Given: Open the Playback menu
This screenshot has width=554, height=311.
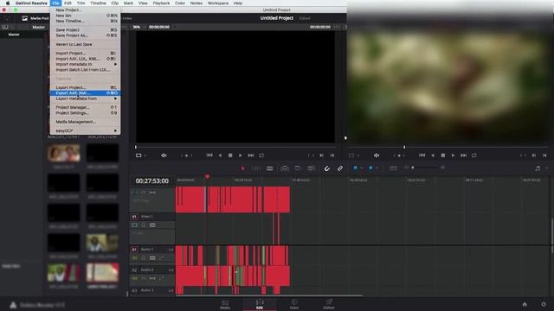Looking at the screenshot, I should point(161,3).
